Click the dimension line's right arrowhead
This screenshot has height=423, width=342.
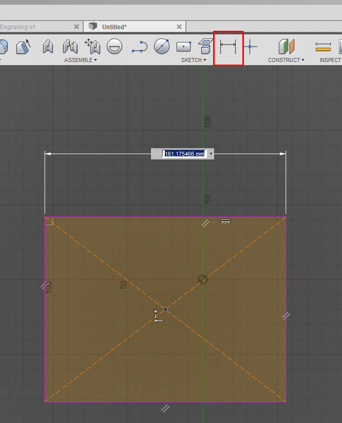282,154
